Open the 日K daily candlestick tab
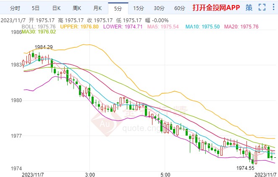The width and height of the screenshot is (278, 177). [56, 8]
